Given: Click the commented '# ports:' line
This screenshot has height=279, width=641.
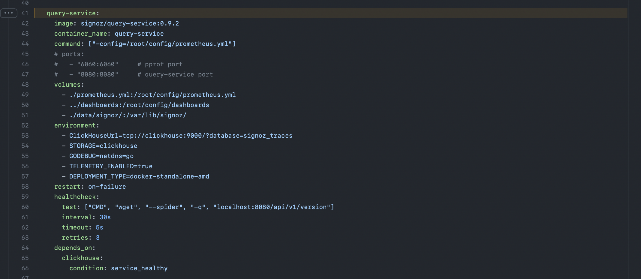Looking at the screenshot, I should (x=69, y=54).
